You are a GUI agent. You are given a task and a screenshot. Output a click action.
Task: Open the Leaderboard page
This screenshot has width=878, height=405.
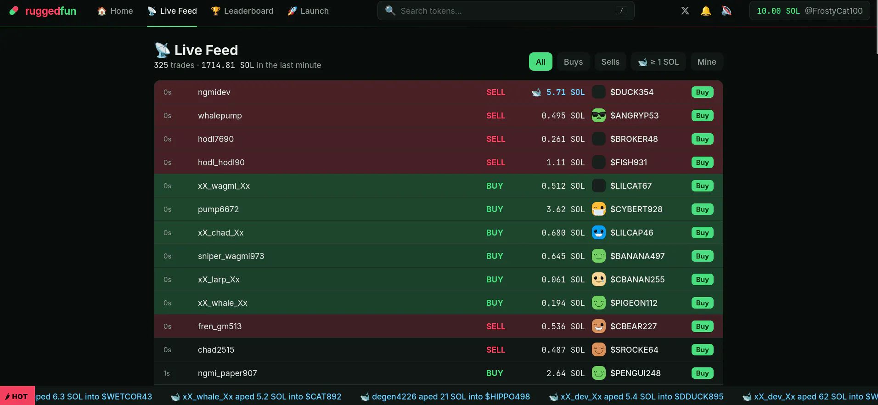(x=242, y=11)
